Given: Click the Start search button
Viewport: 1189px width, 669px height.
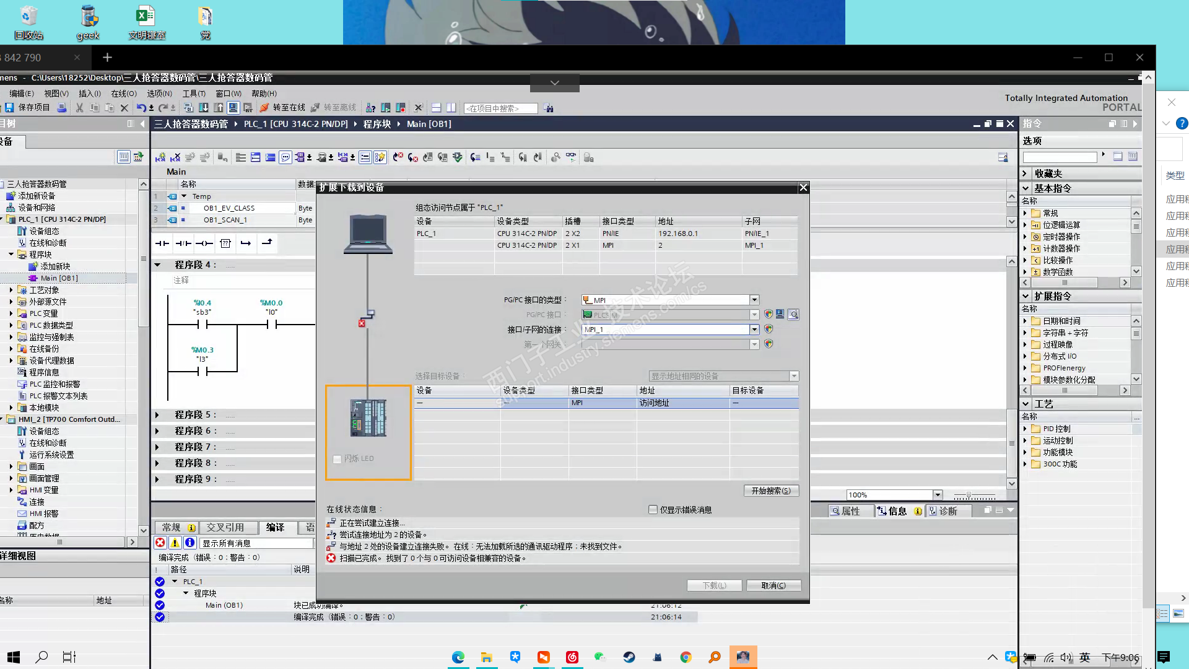Looking at the screenshot, I should (x=771, y=491).
